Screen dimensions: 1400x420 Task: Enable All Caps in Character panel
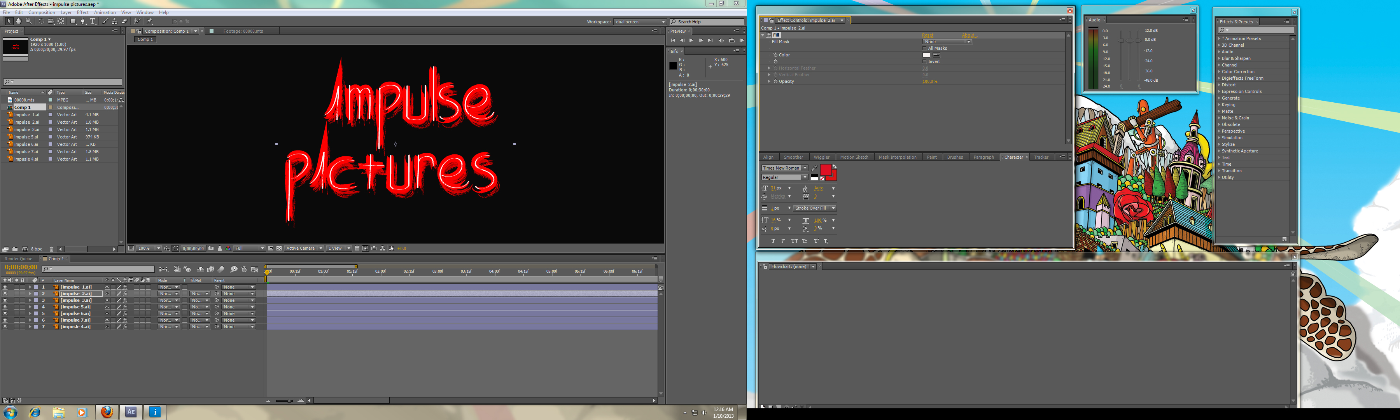[795, 241]
